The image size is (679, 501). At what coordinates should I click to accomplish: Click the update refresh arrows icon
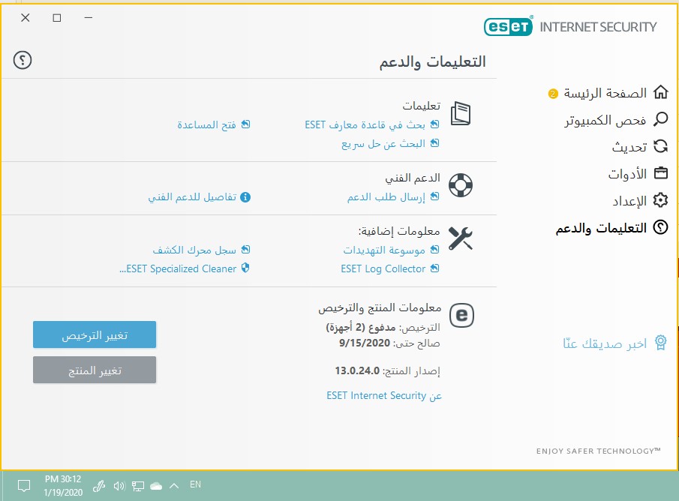661,146
